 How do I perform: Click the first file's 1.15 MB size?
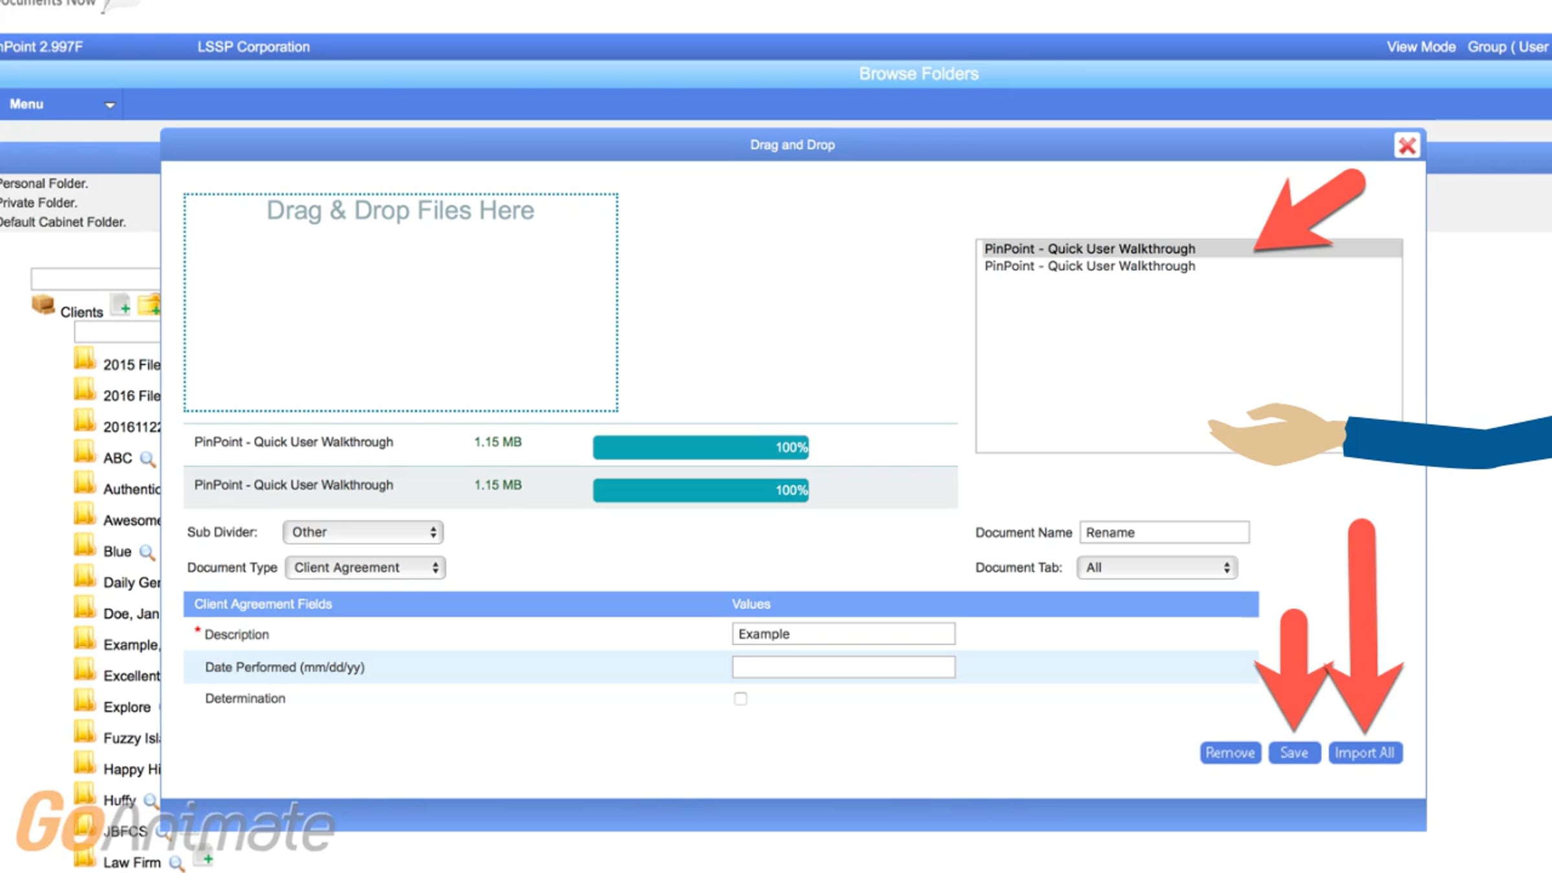(497, 442)
